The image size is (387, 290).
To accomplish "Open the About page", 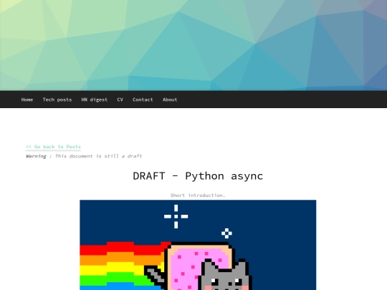I will (170, 100).
